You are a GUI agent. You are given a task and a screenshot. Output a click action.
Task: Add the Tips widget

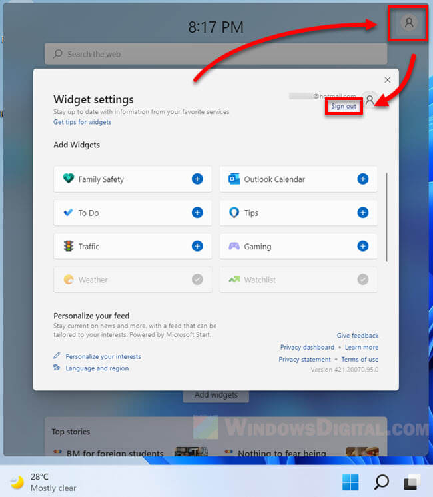coord(362,213)
